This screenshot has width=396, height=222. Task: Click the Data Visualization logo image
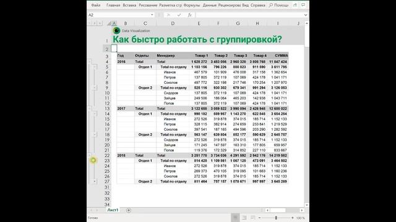[x=116, y=30]
